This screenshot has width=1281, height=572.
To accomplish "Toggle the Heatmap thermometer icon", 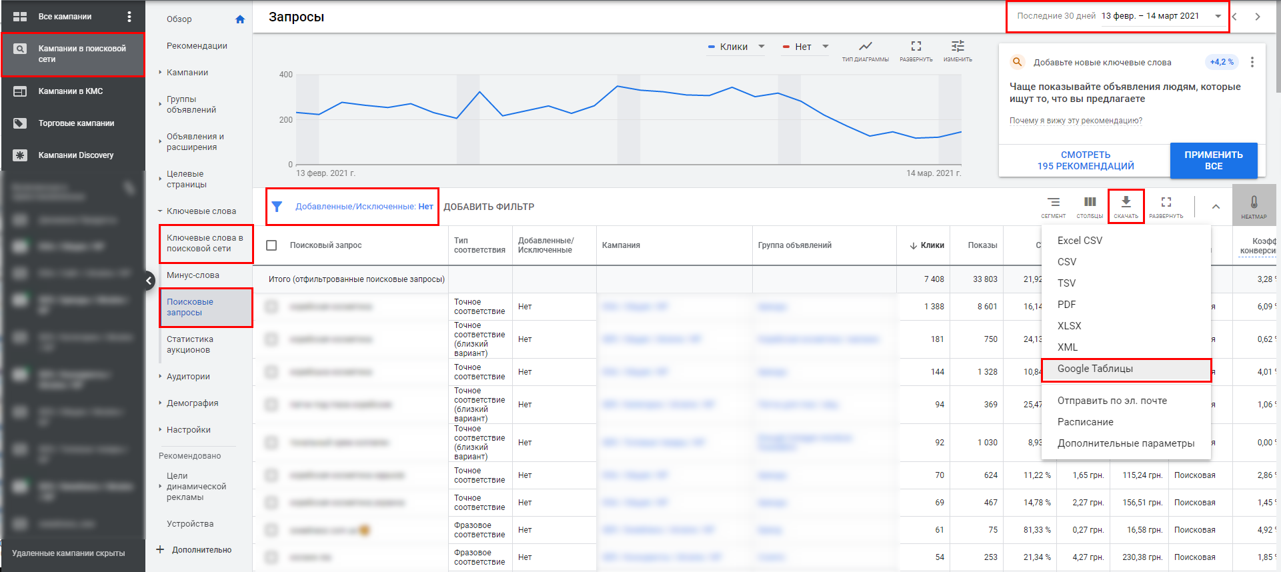I will point(1254,202).
